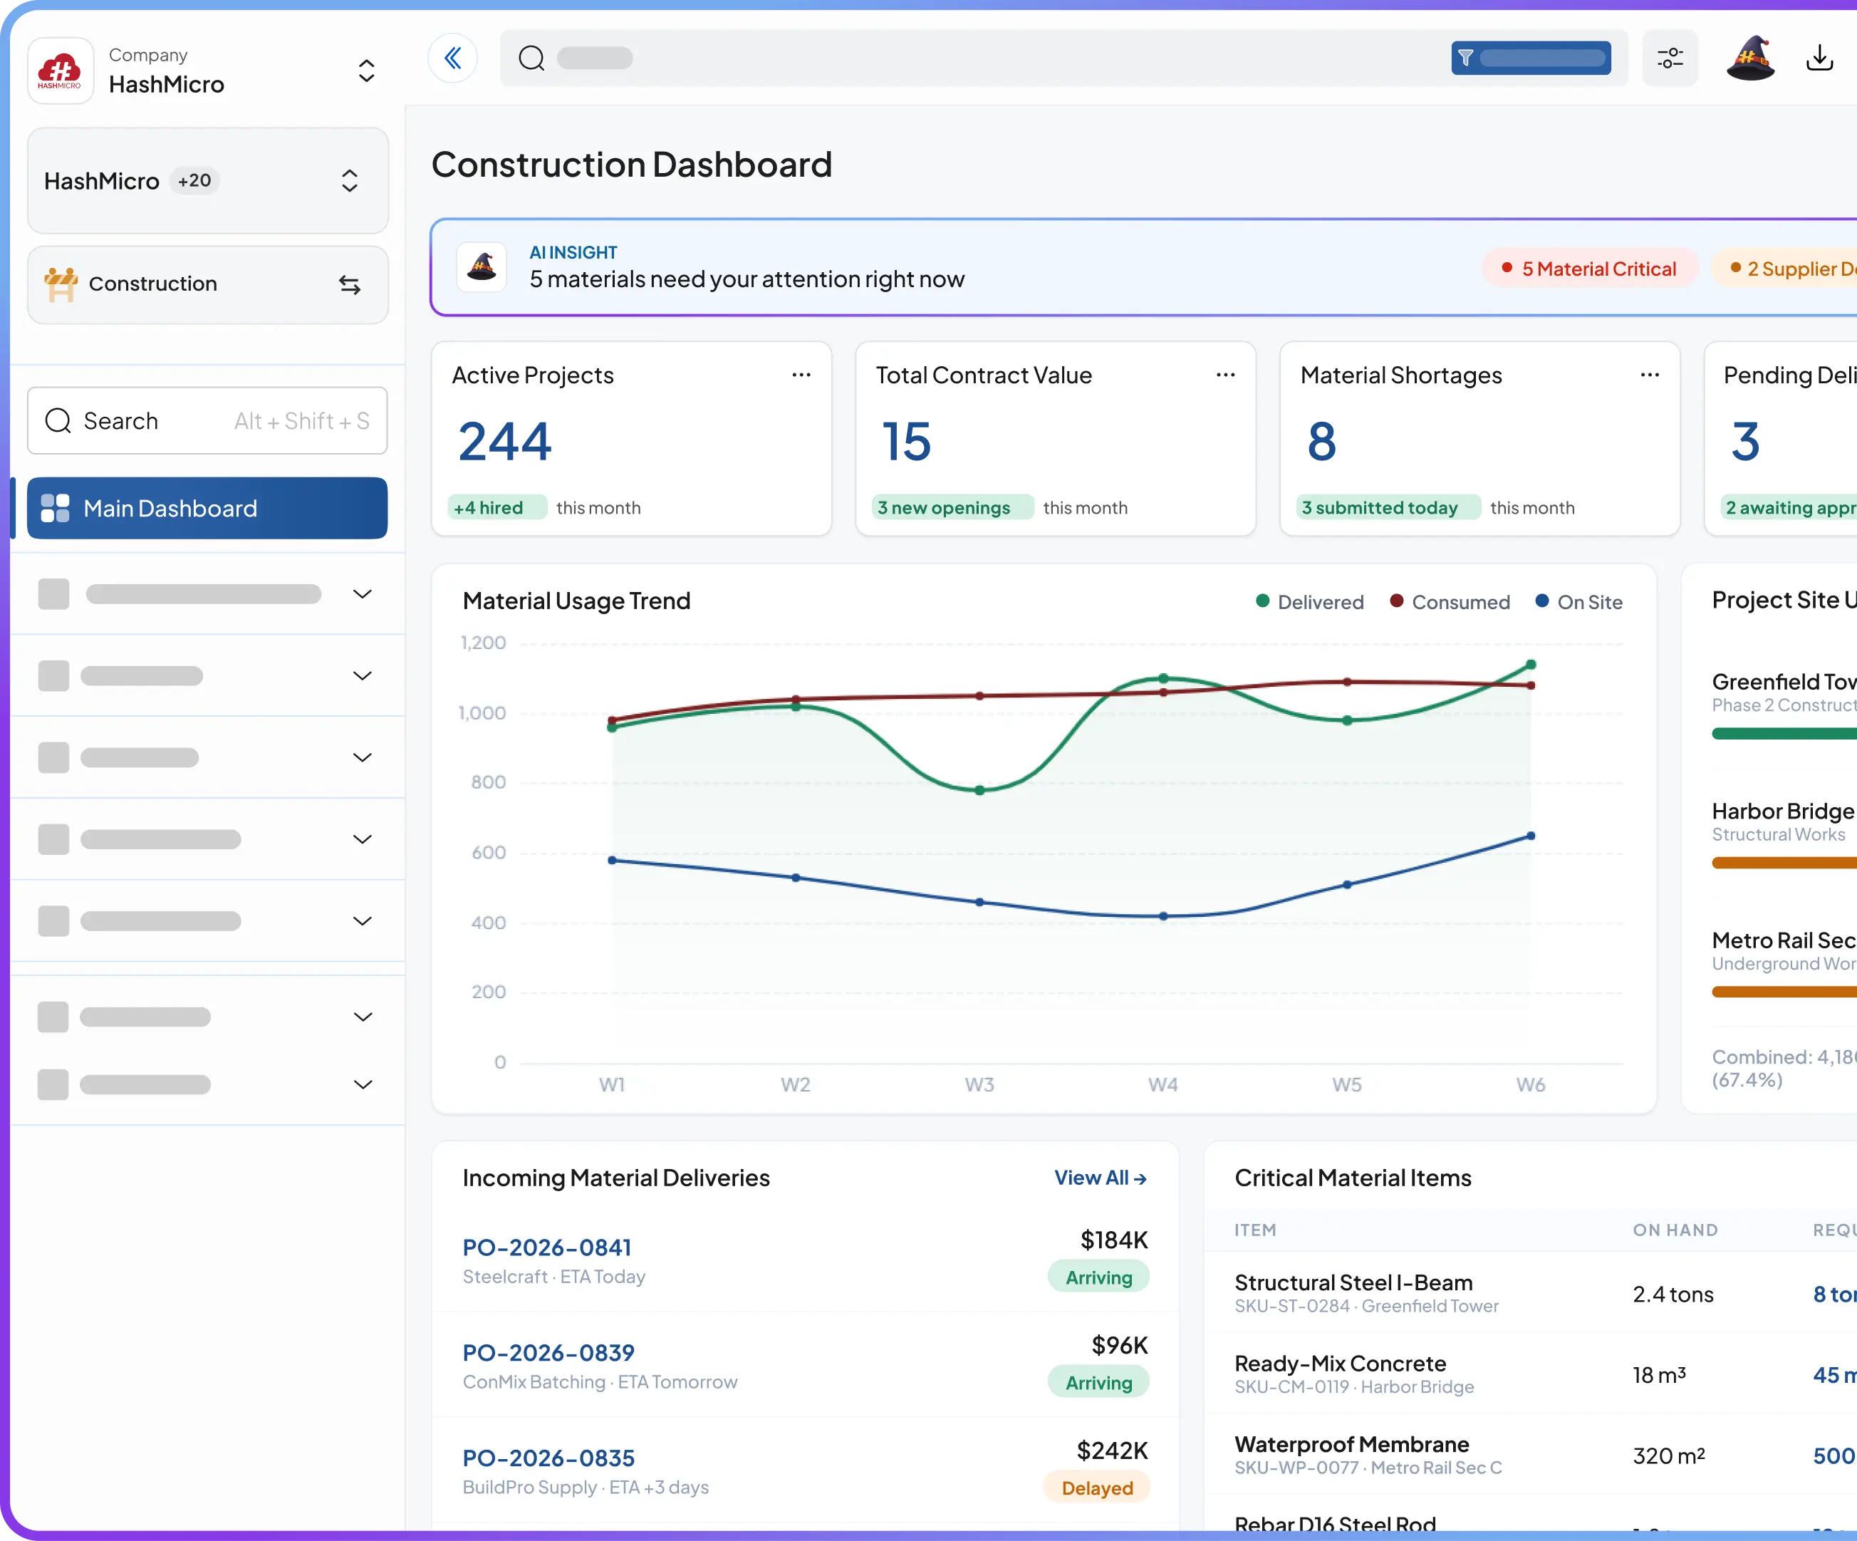Screen dimensions: 1857x1541
Task: Click the top search bar field
Action: 1063,58
